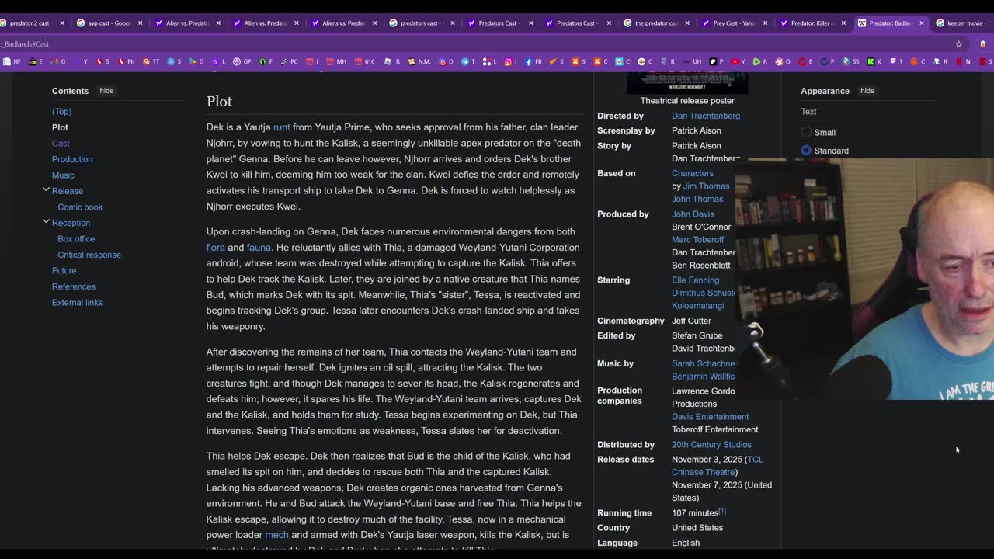Jump to Cast in Contents
The height and width of the screenshot is (559, 994).
click(61, 143)
